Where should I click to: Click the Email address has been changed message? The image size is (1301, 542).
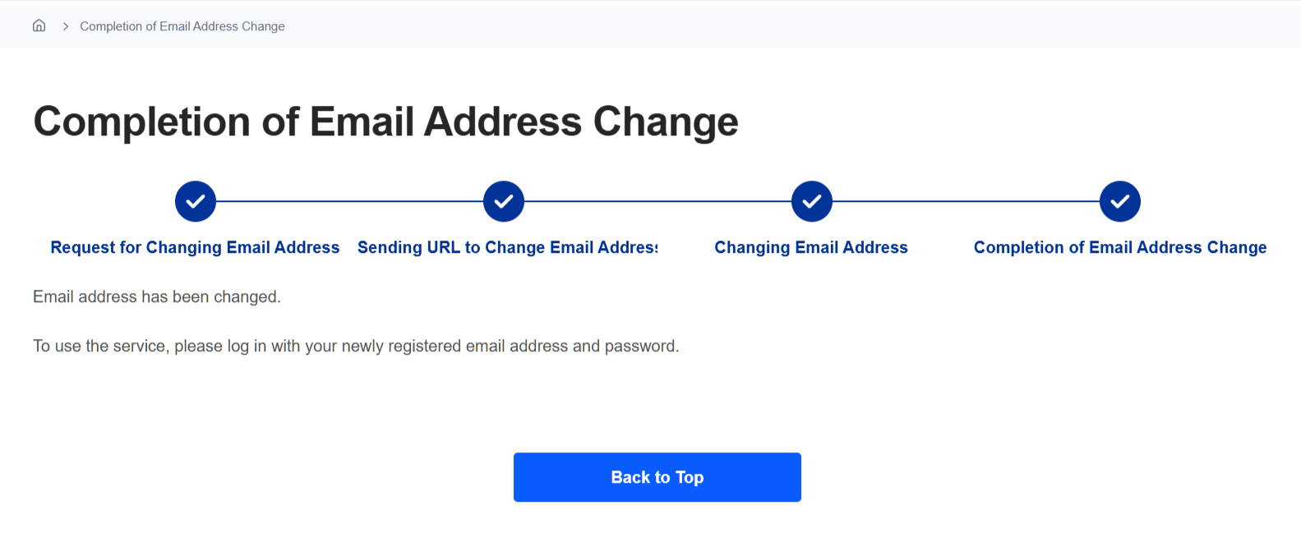(x=157, y=296)
